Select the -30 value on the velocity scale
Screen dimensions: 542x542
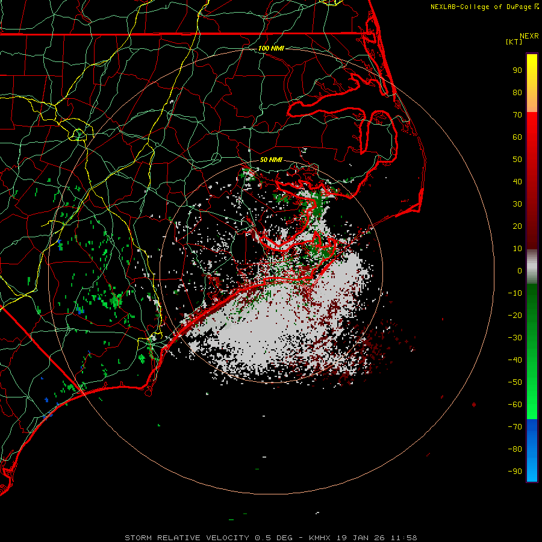(x=515, y=338)
